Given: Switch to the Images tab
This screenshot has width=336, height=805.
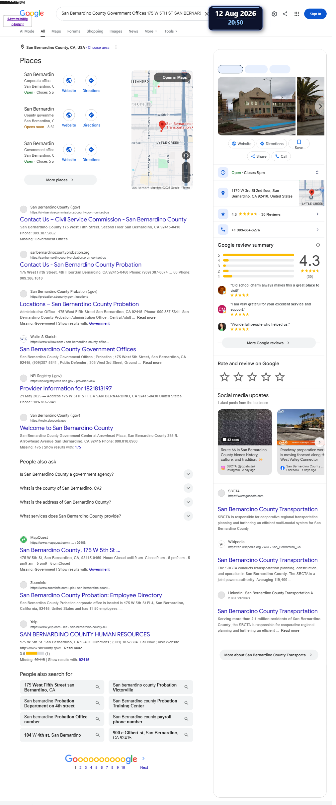Looking at the screenshot, I should click(x=116, y=31).
